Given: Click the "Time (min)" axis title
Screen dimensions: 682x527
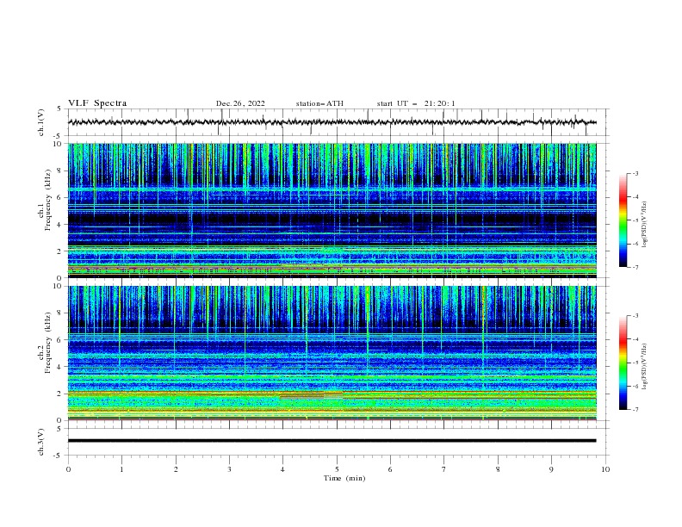Looking at the screenshot, I should pos(344,478).
